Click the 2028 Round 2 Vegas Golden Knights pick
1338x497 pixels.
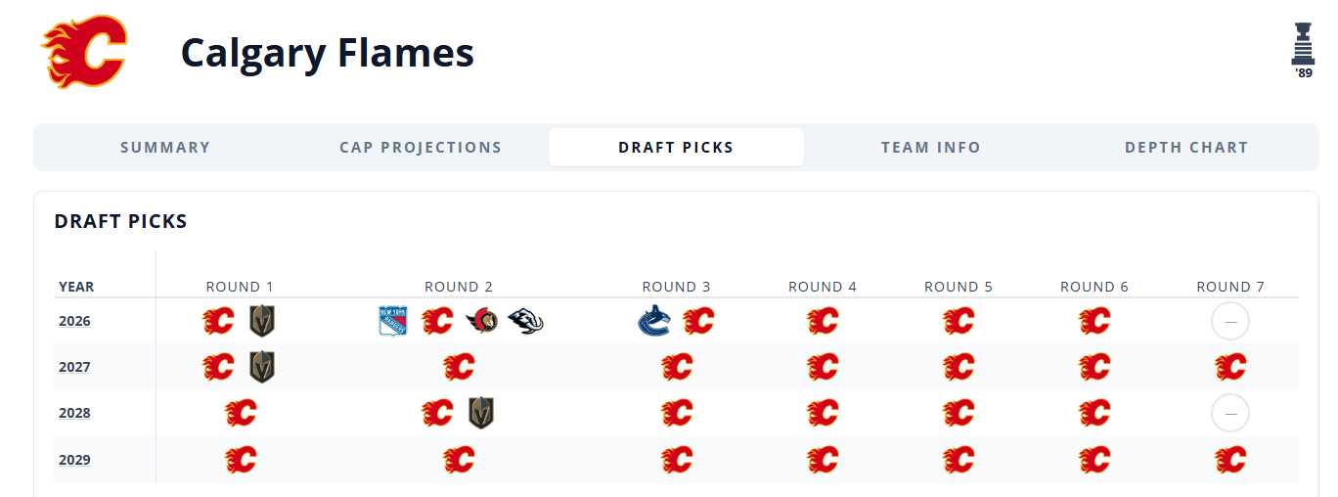tap(481, 413)
